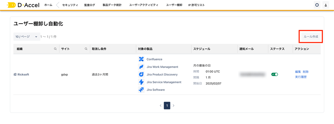Image resolution: width=334 pixels, height=124 pixels.
Task: Go to previous page arrow
Action: 160,105
